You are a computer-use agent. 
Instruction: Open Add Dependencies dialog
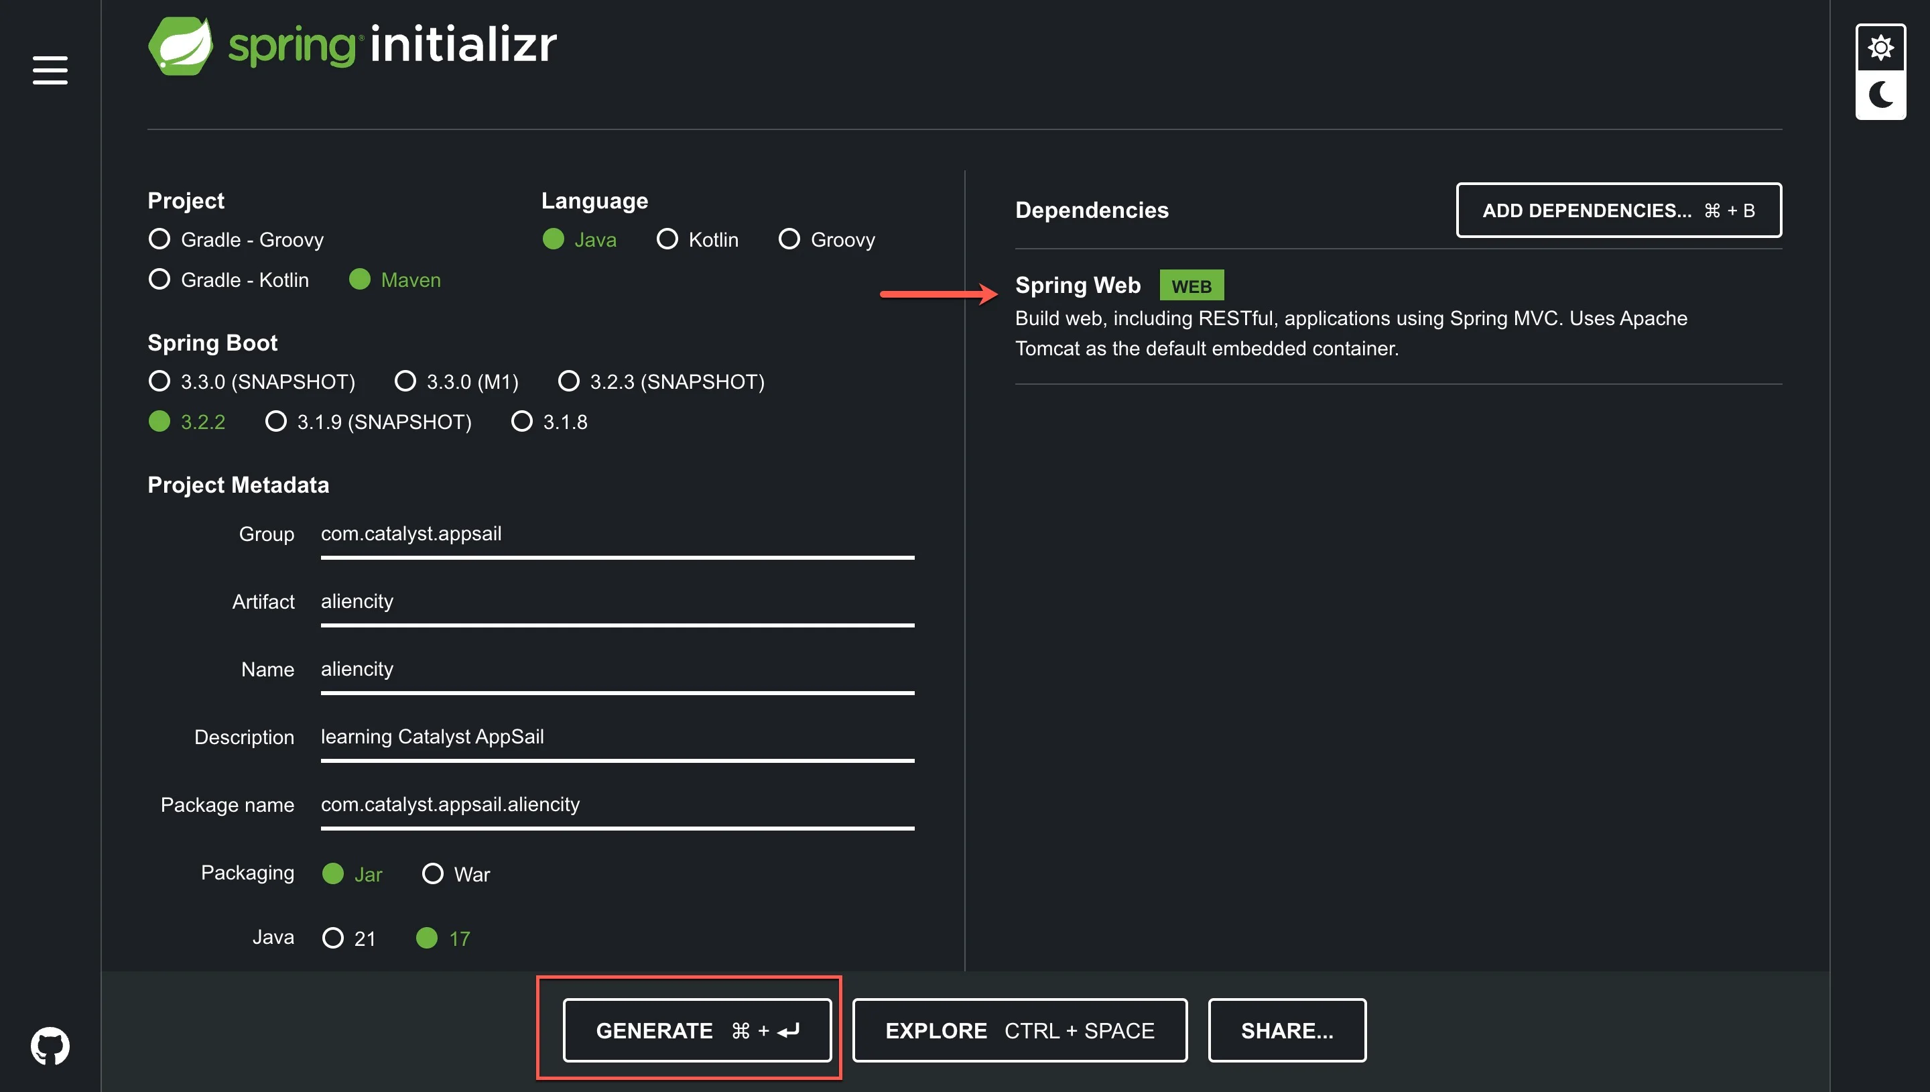coord(1618,210)
